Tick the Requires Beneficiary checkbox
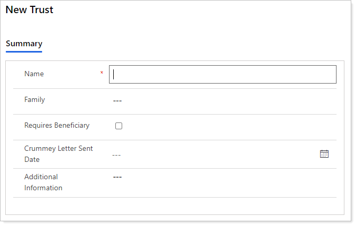 point(118,126)
